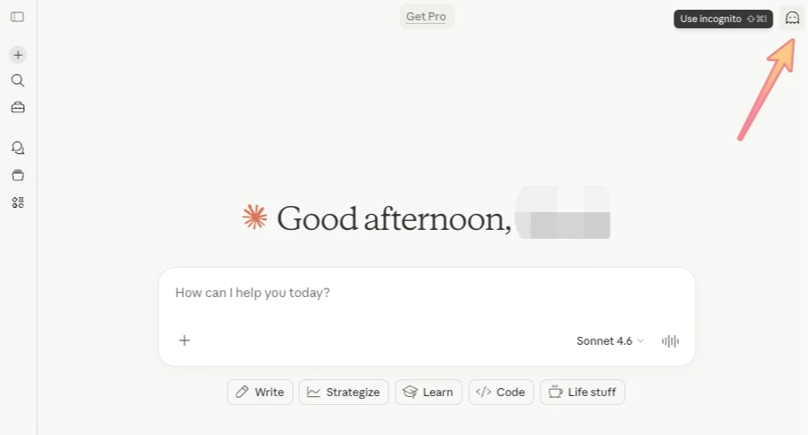Viewport: 808px width, 435px height.
Task: Choose the Learn suggestion chip
Action: pyautogui.click(x=428, y=393)
